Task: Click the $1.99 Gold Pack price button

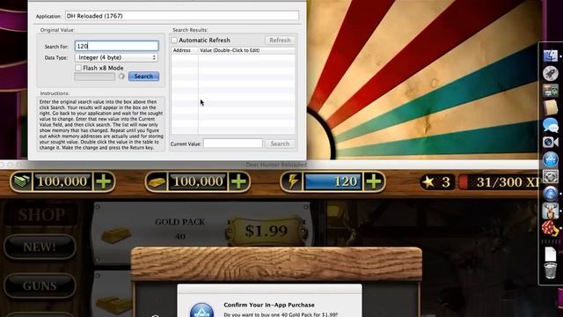Action: [x=266, y=231]
